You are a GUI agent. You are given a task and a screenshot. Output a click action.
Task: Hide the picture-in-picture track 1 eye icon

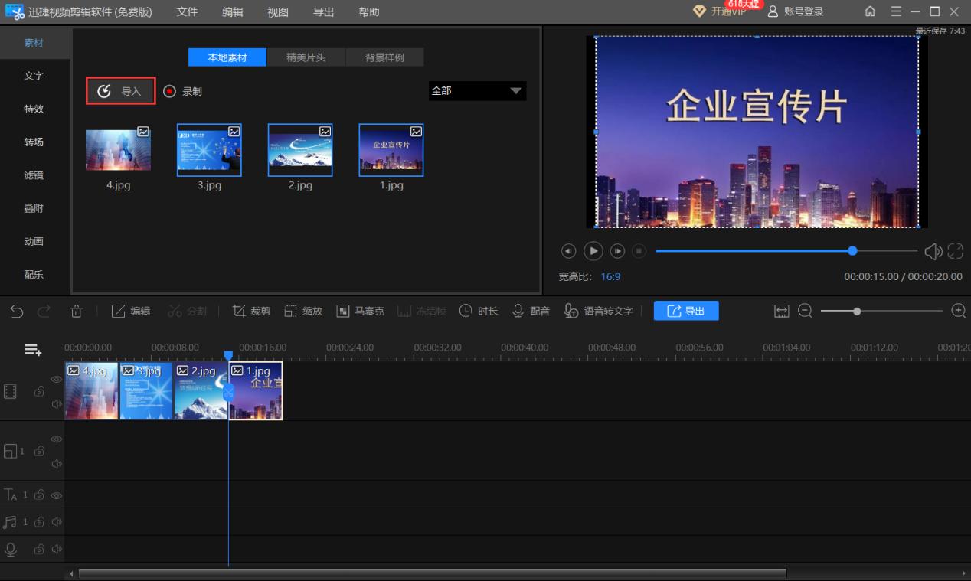tap(56, 439)
